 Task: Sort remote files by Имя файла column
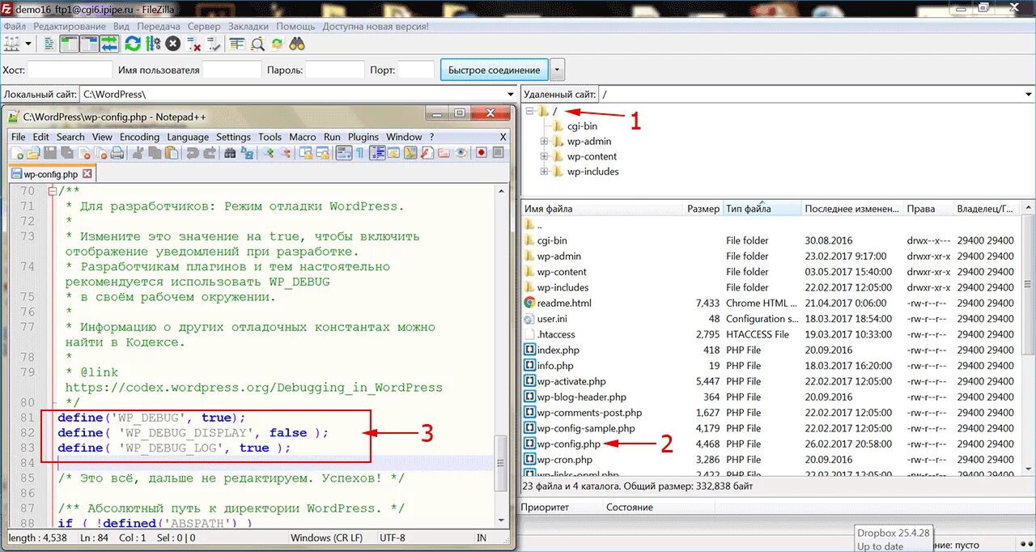point(602,209)
